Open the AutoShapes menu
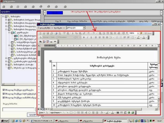 click(56, 113)
